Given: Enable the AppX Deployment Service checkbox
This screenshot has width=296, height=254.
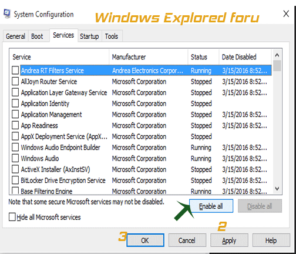Looking at the screenshot, I should 15,136.
